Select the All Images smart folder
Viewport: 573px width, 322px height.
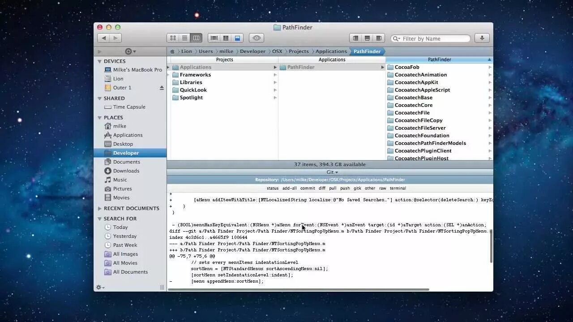(x=121, y=254)
